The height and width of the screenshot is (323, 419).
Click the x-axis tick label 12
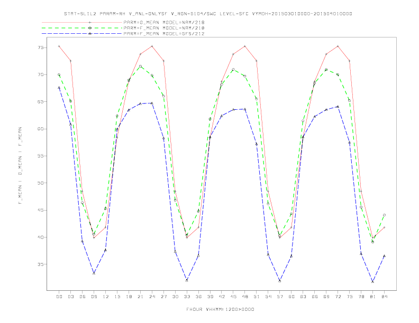[x=106, y=297]
